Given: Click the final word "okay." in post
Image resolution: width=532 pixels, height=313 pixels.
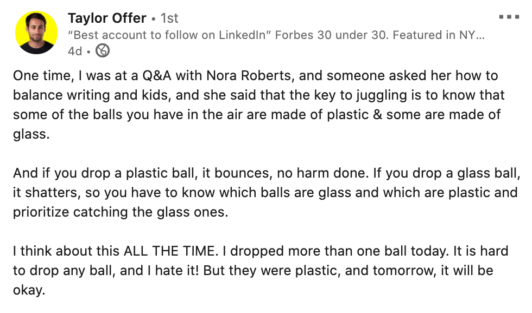Looking at the screenshot, I should (29, 291).
